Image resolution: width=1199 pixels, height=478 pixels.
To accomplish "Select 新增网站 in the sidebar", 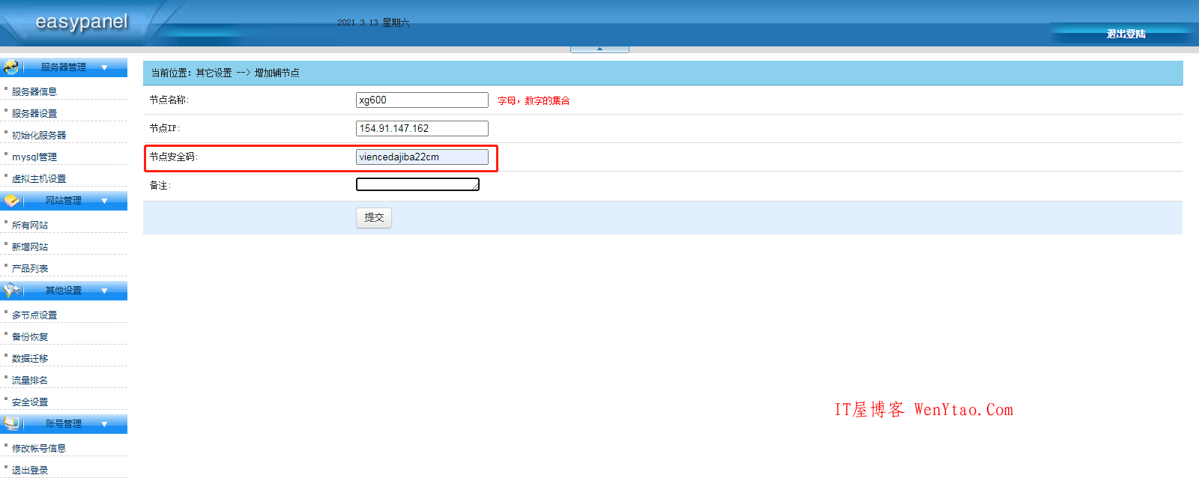I will [x=30, y=246].
